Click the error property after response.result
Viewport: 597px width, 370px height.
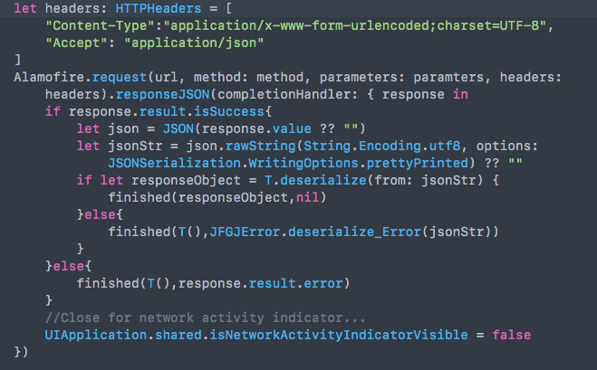(323, 283)
